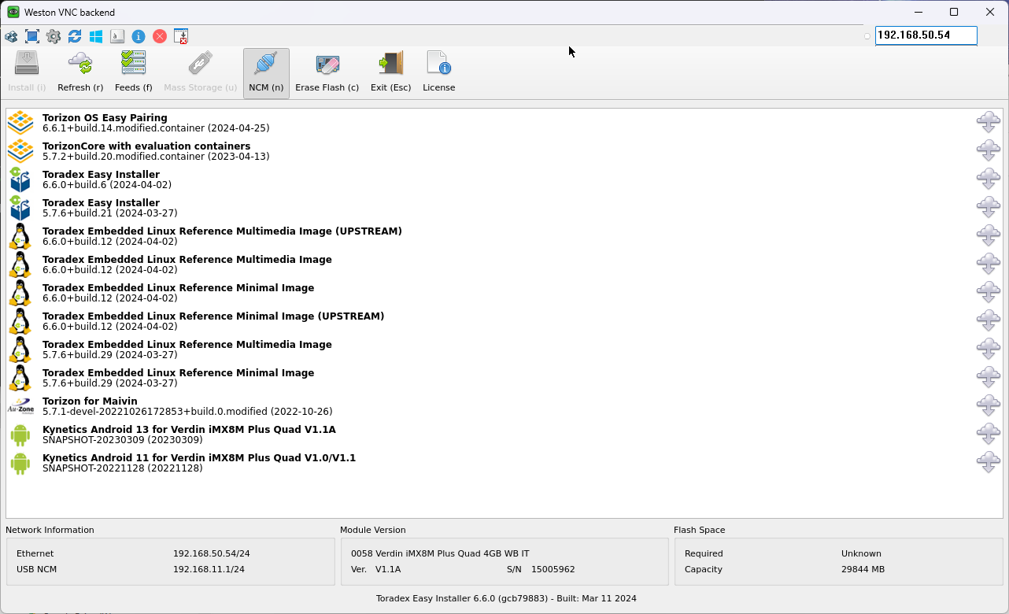Click Exit (Esc) button
Screen dimensions: 1009x614
391,72
